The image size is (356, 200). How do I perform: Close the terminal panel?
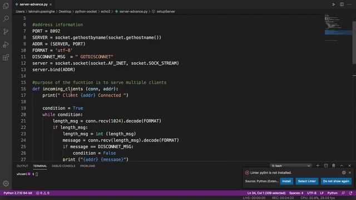pyautogui.click(x=350, y=166)
